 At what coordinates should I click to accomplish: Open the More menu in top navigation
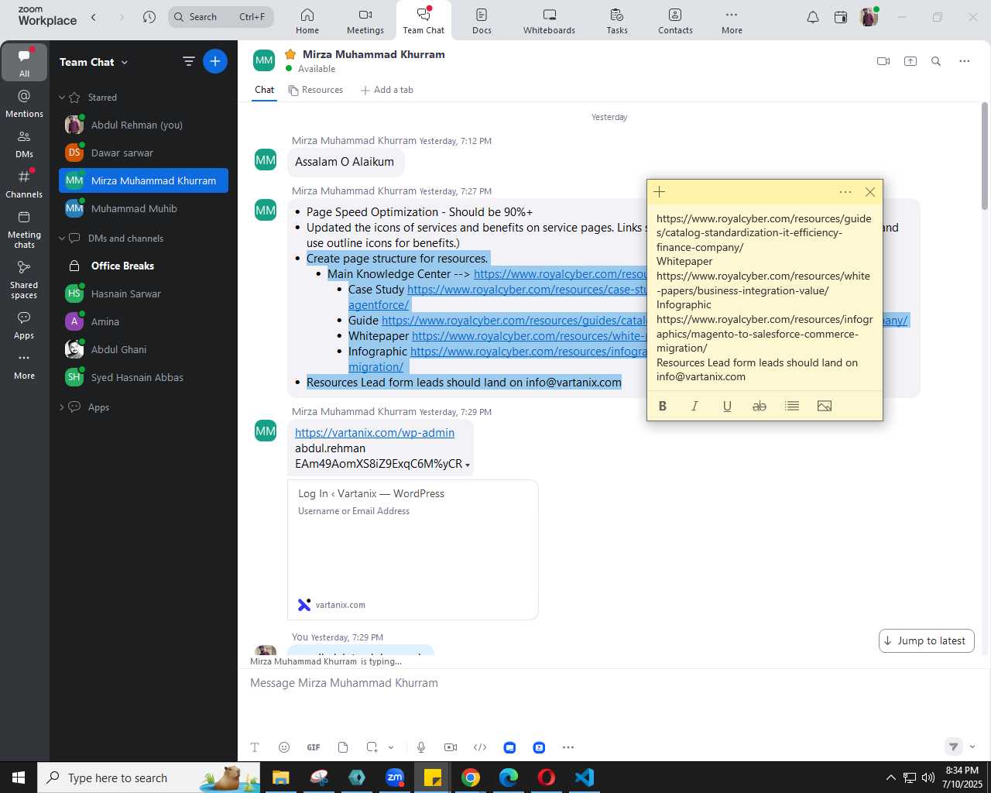click(732, 21)
